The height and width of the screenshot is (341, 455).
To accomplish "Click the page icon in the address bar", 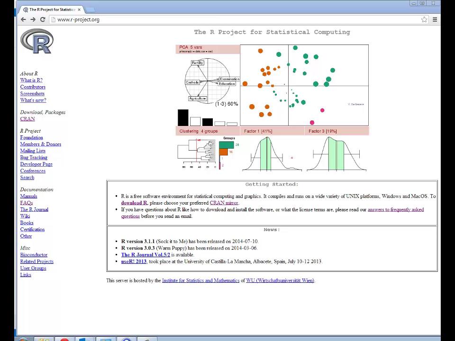I will tap(54, 19).
